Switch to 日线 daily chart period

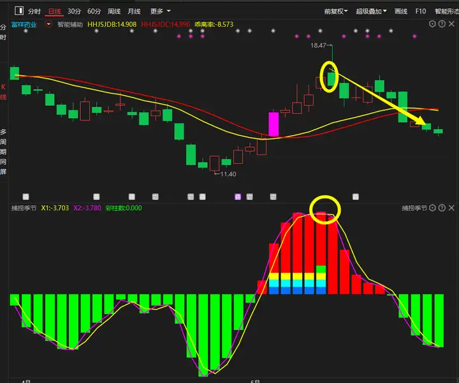click(54, 11)
